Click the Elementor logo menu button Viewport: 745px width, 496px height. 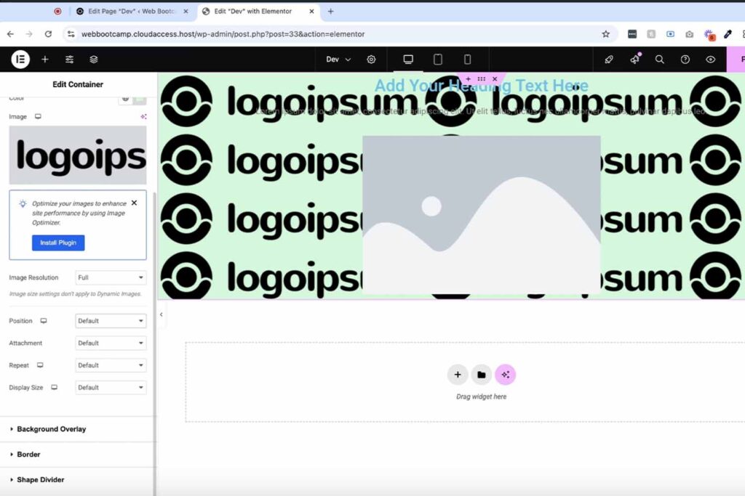(x=20, y=60)
